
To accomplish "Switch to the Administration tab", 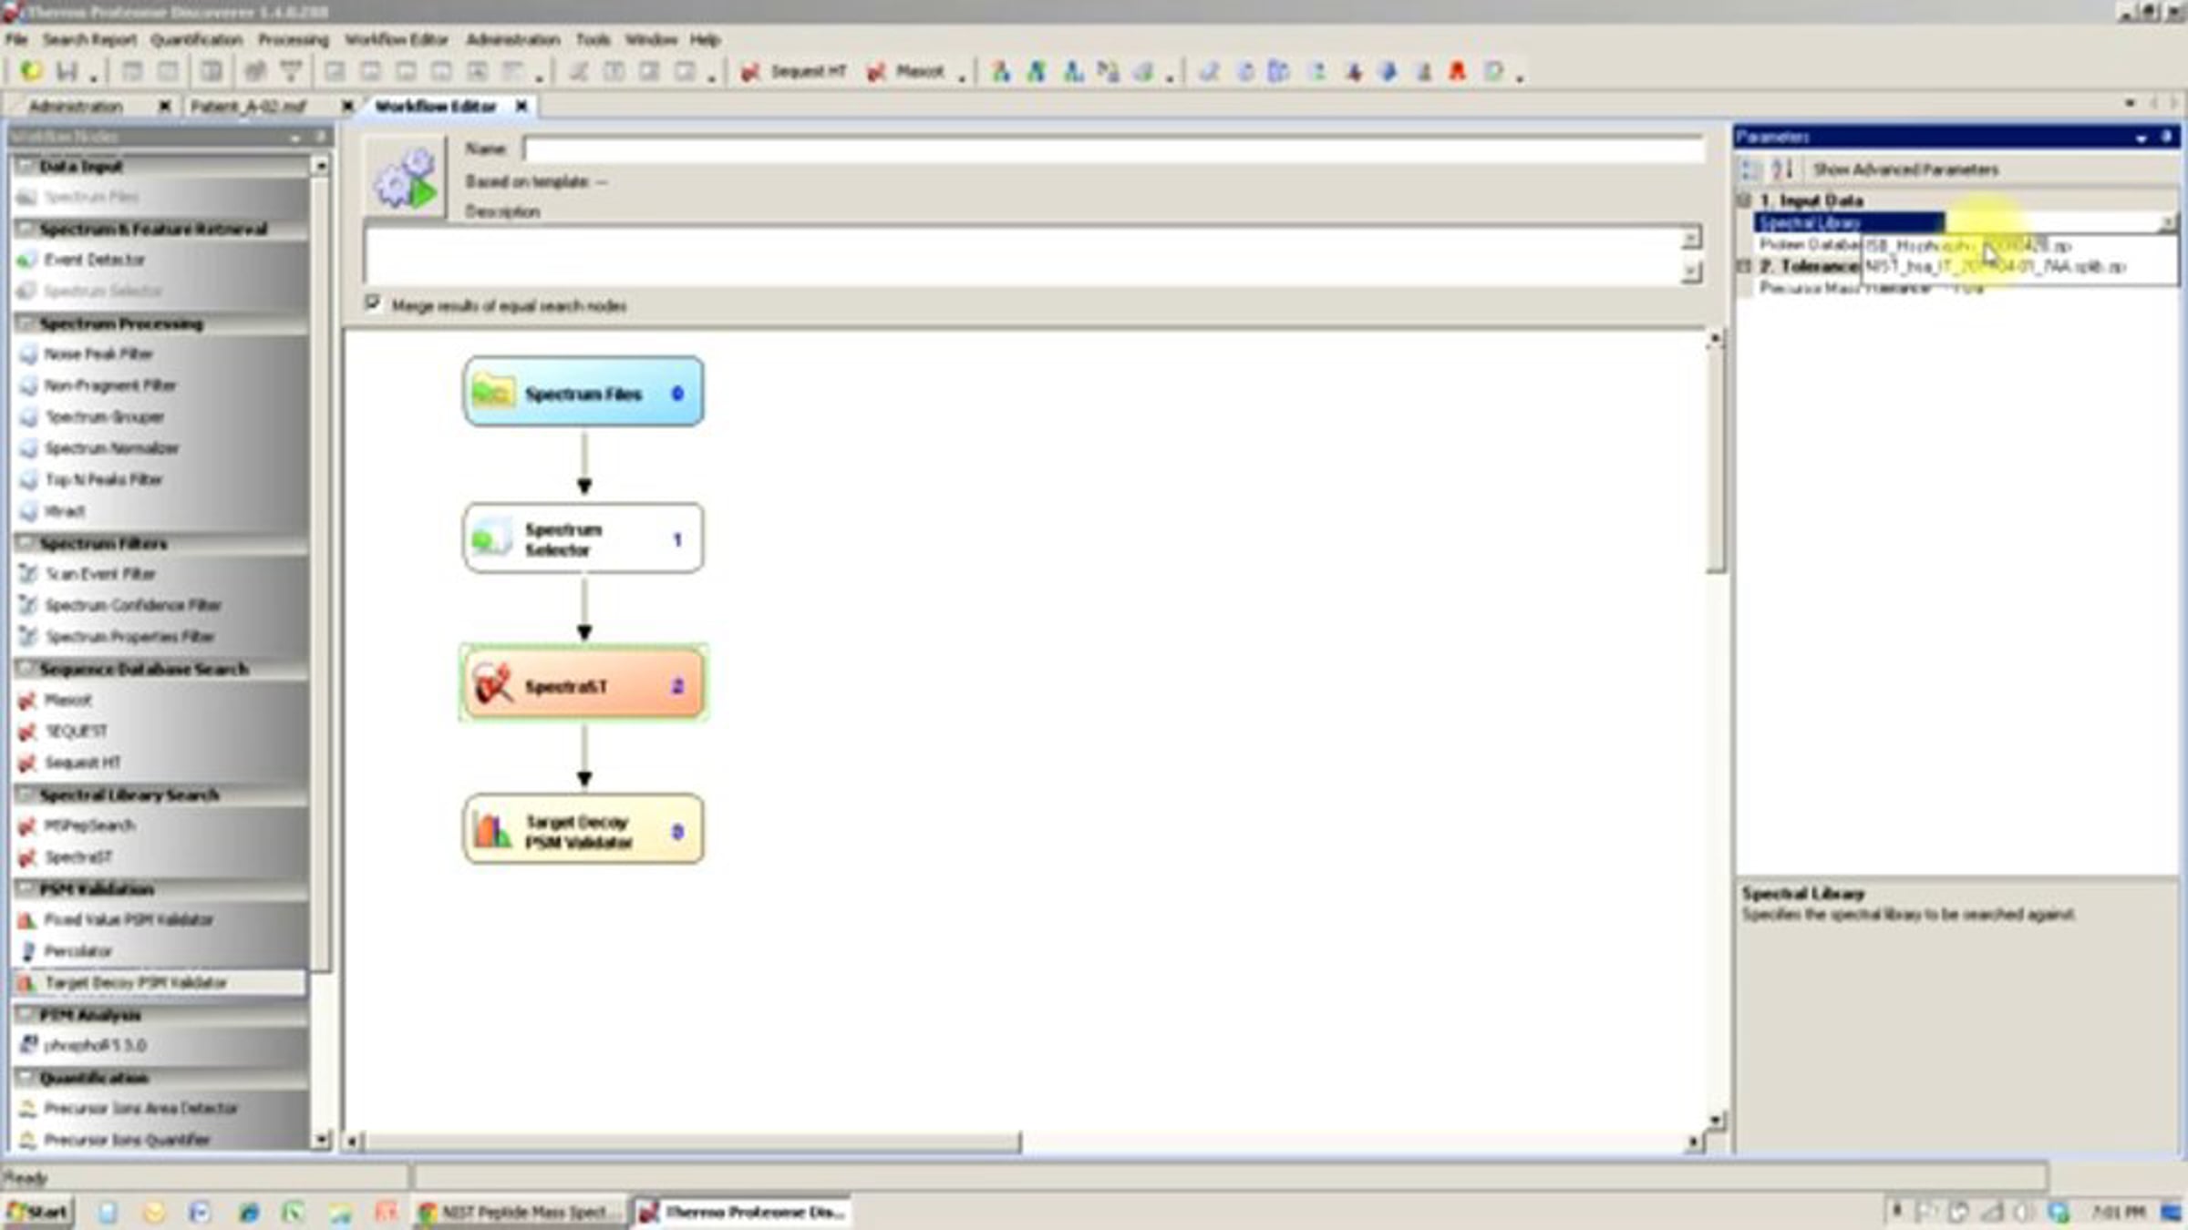I will (76, 107).
